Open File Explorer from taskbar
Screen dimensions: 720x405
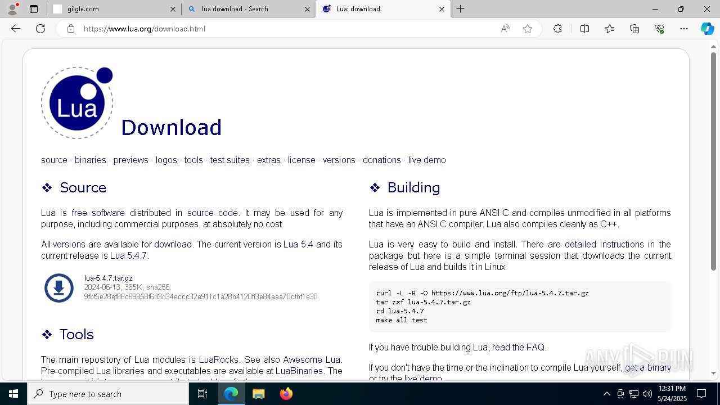click(258, 394)
